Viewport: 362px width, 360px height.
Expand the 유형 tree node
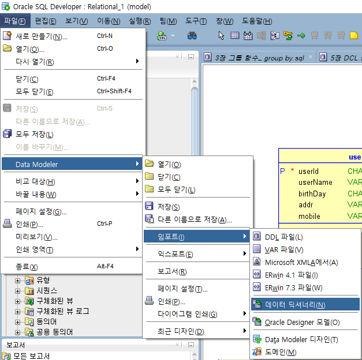[17, 281]
